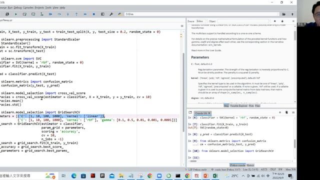Run the file with the play icon
The width and height of the screenshot is (320, 180).
point(16,14)
